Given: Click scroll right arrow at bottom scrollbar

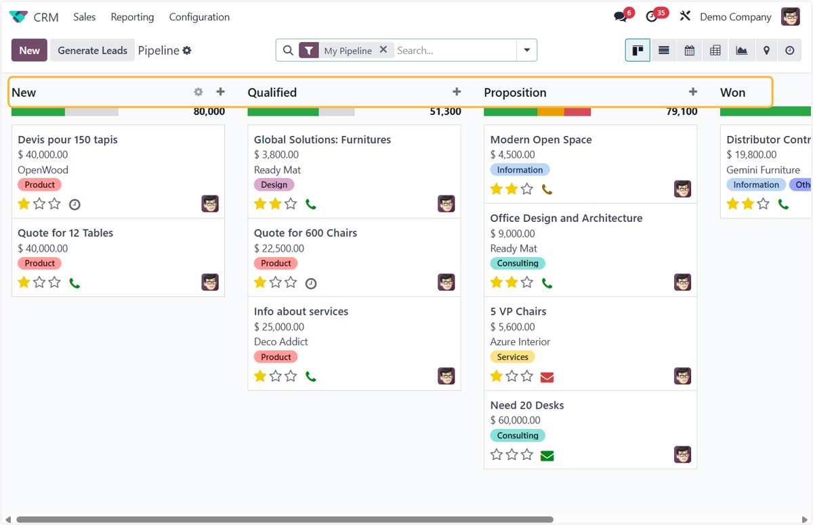Looking at the screenshot, I should 805,520.
